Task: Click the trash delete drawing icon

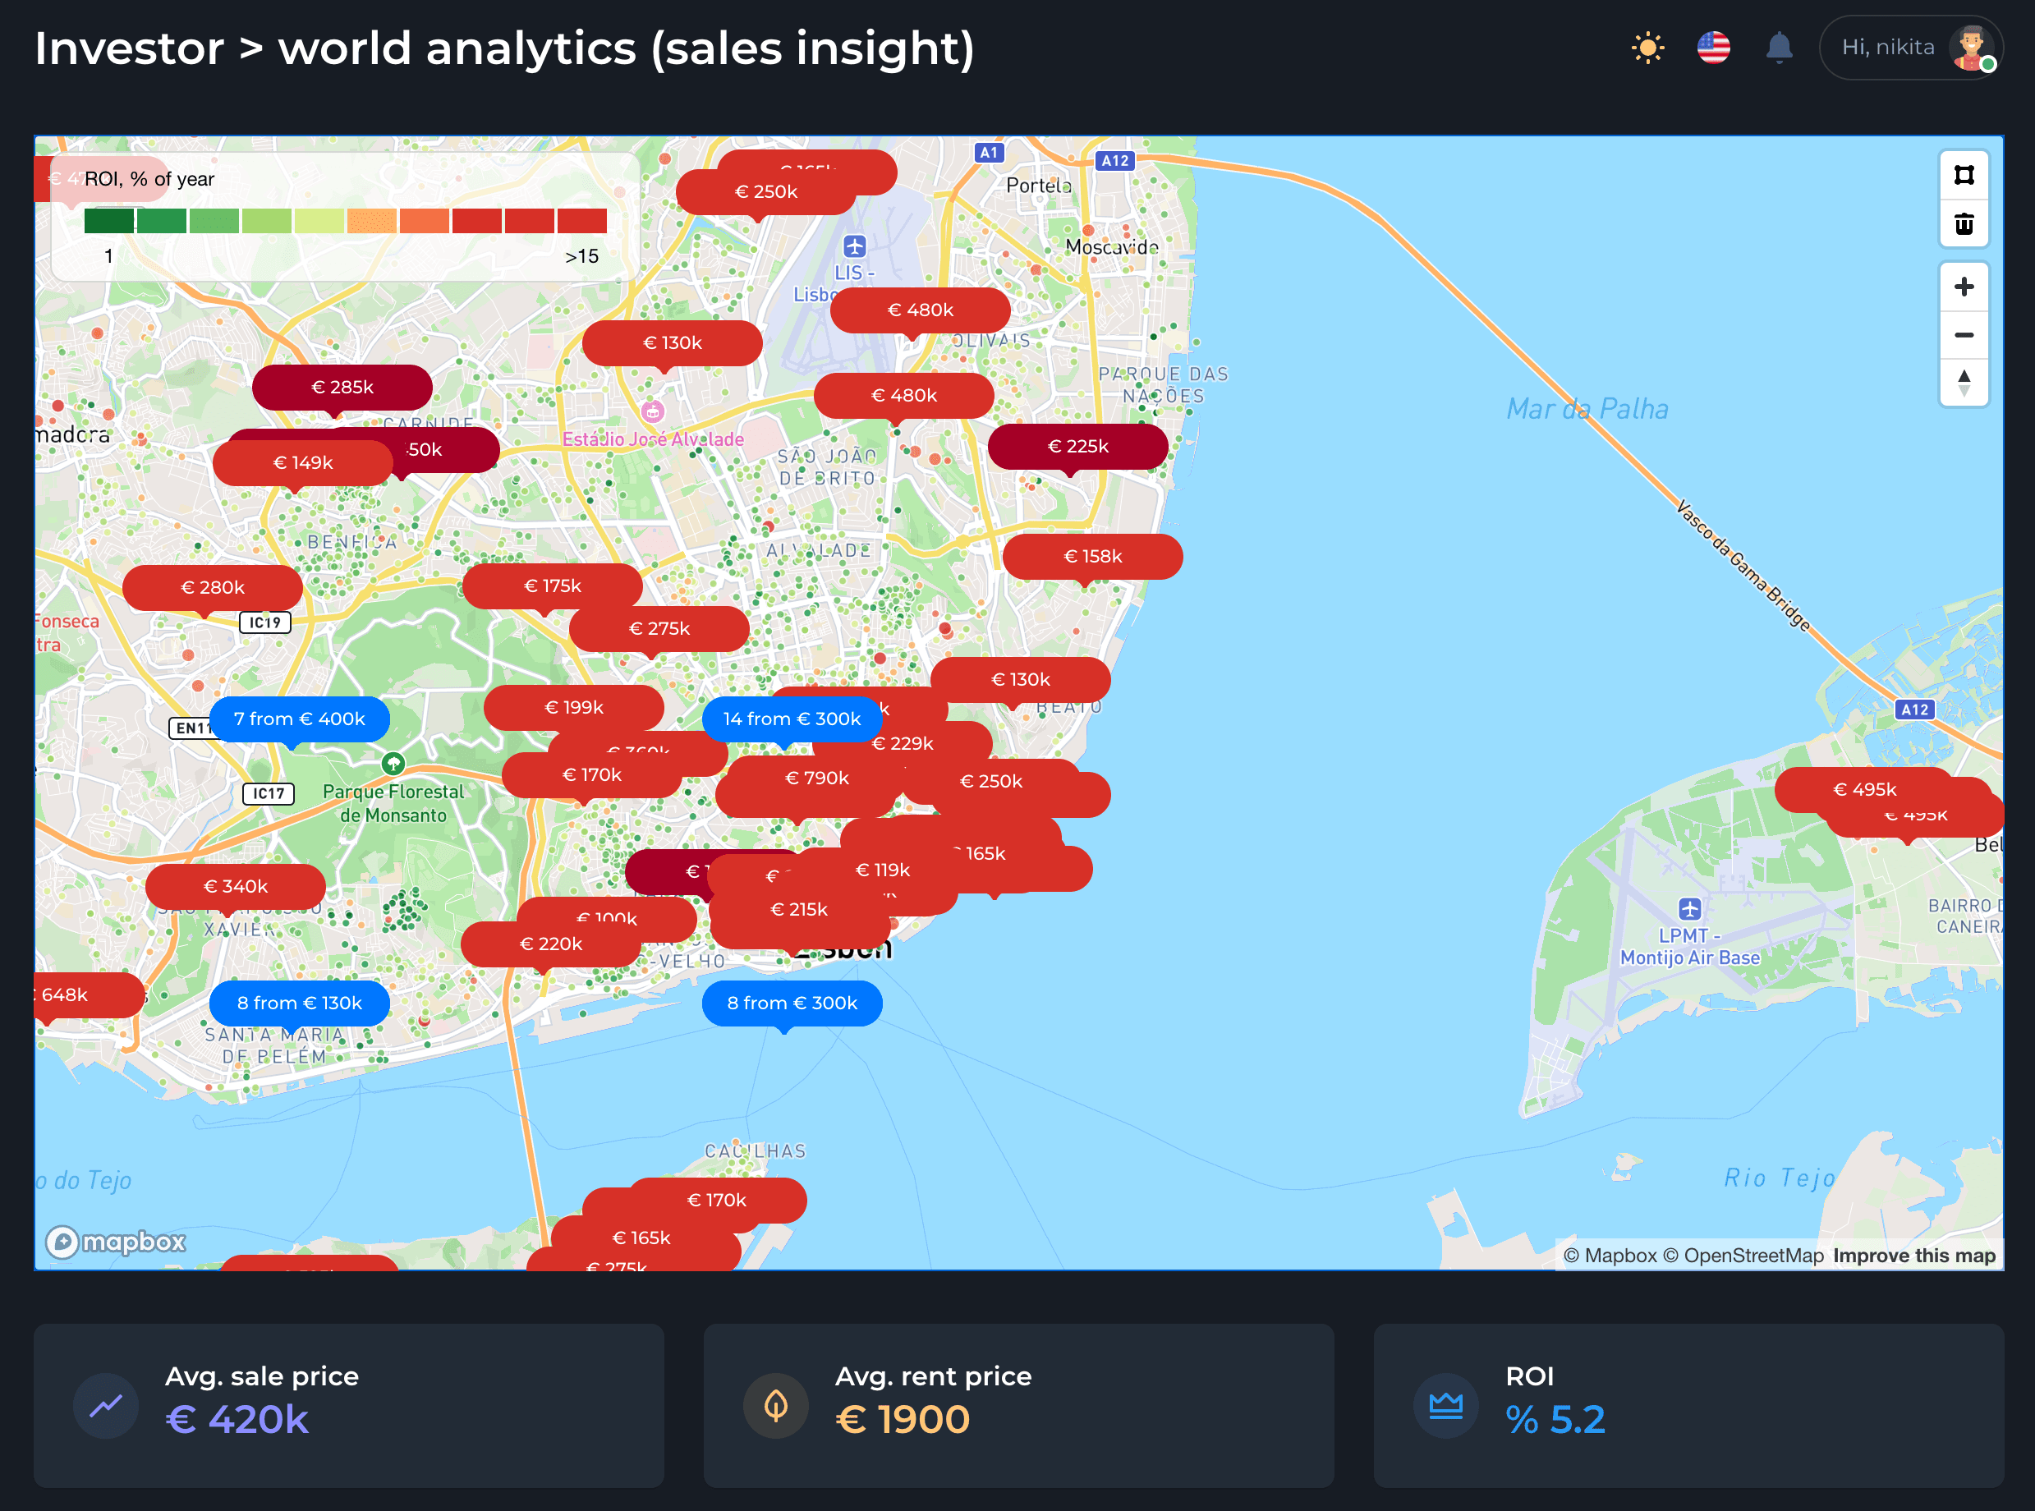Action: (1964, 224)
